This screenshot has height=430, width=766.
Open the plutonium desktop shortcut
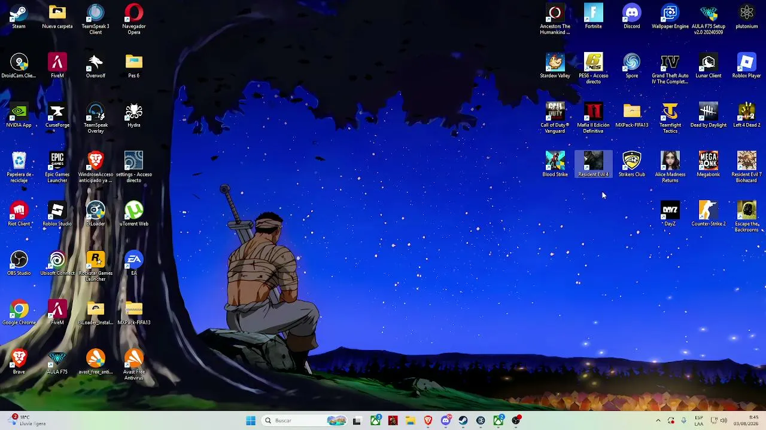[747, 17]
